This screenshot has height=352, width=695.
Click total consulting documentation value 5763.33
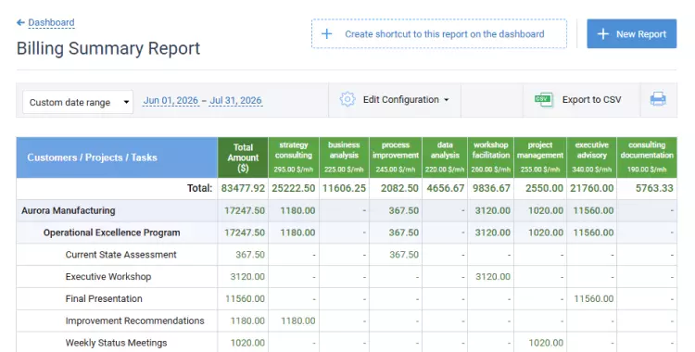(654, 188)
